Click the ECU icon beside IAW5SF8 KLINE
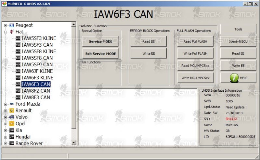Image resolution: width=260 pixels, height=160 pixels. (x=18, y=51)
